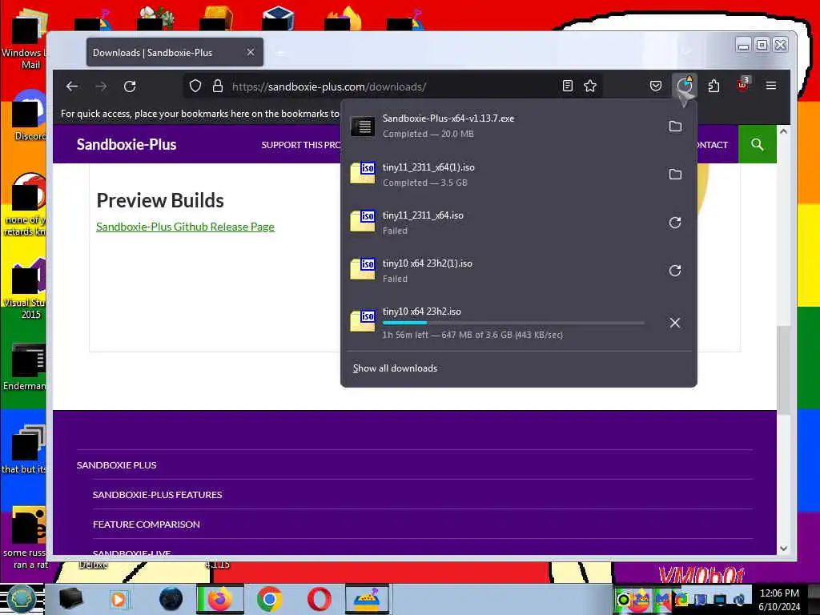
Task: Open Sandboxie-Plus-x64-v1.13.7.exe download entry
Action: 502,126
